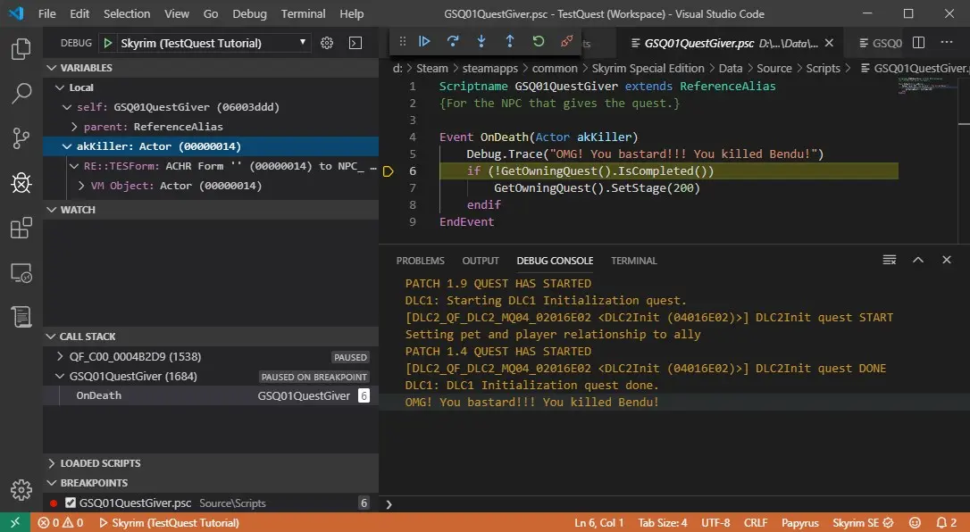Viewport: 970px width, 532px height.
Task: Step into the function call
Action: pos(481,41)
